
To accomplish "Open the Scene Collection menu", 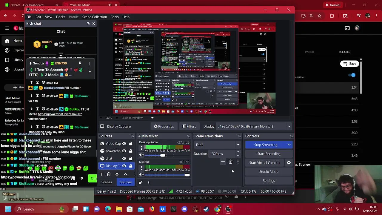I will (x=95, y=17).
